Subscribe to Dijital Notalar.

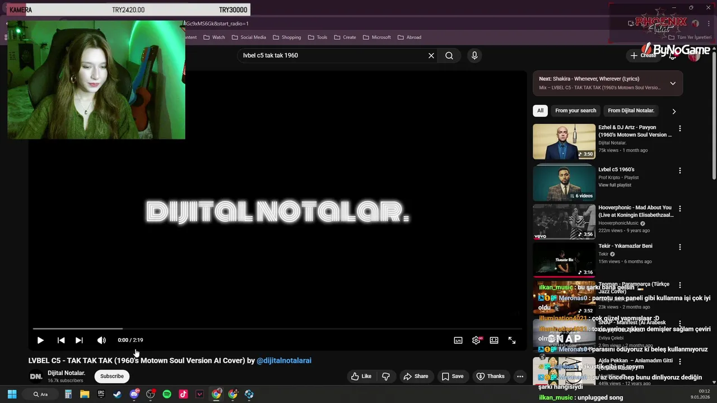point(112,376)
